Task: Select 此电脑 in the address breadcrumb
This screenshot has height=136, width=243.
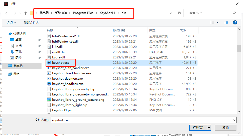Action: point(44,13)
